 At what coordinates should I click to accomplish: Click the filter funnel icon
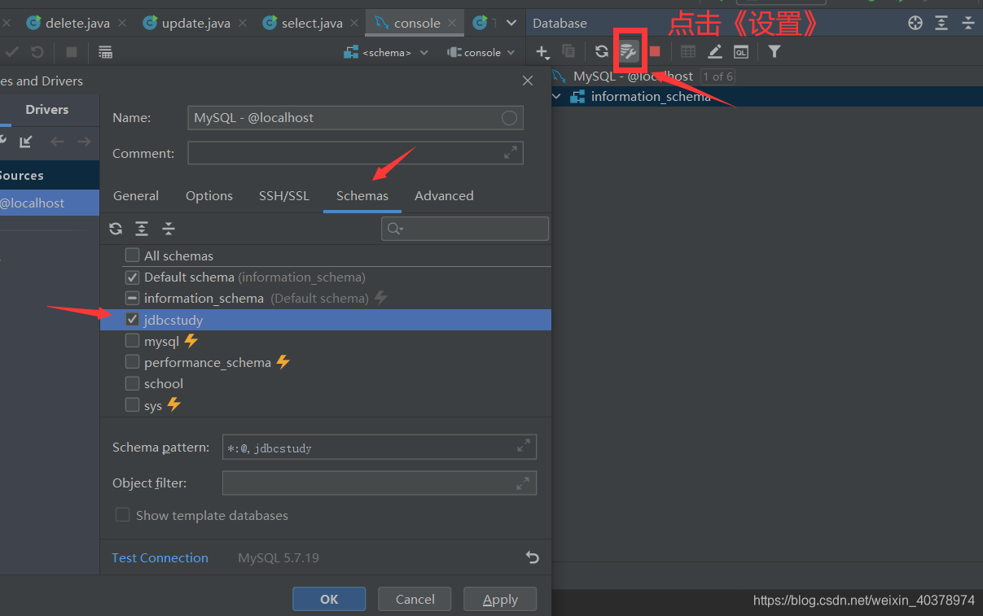click(x=775, y=51)
